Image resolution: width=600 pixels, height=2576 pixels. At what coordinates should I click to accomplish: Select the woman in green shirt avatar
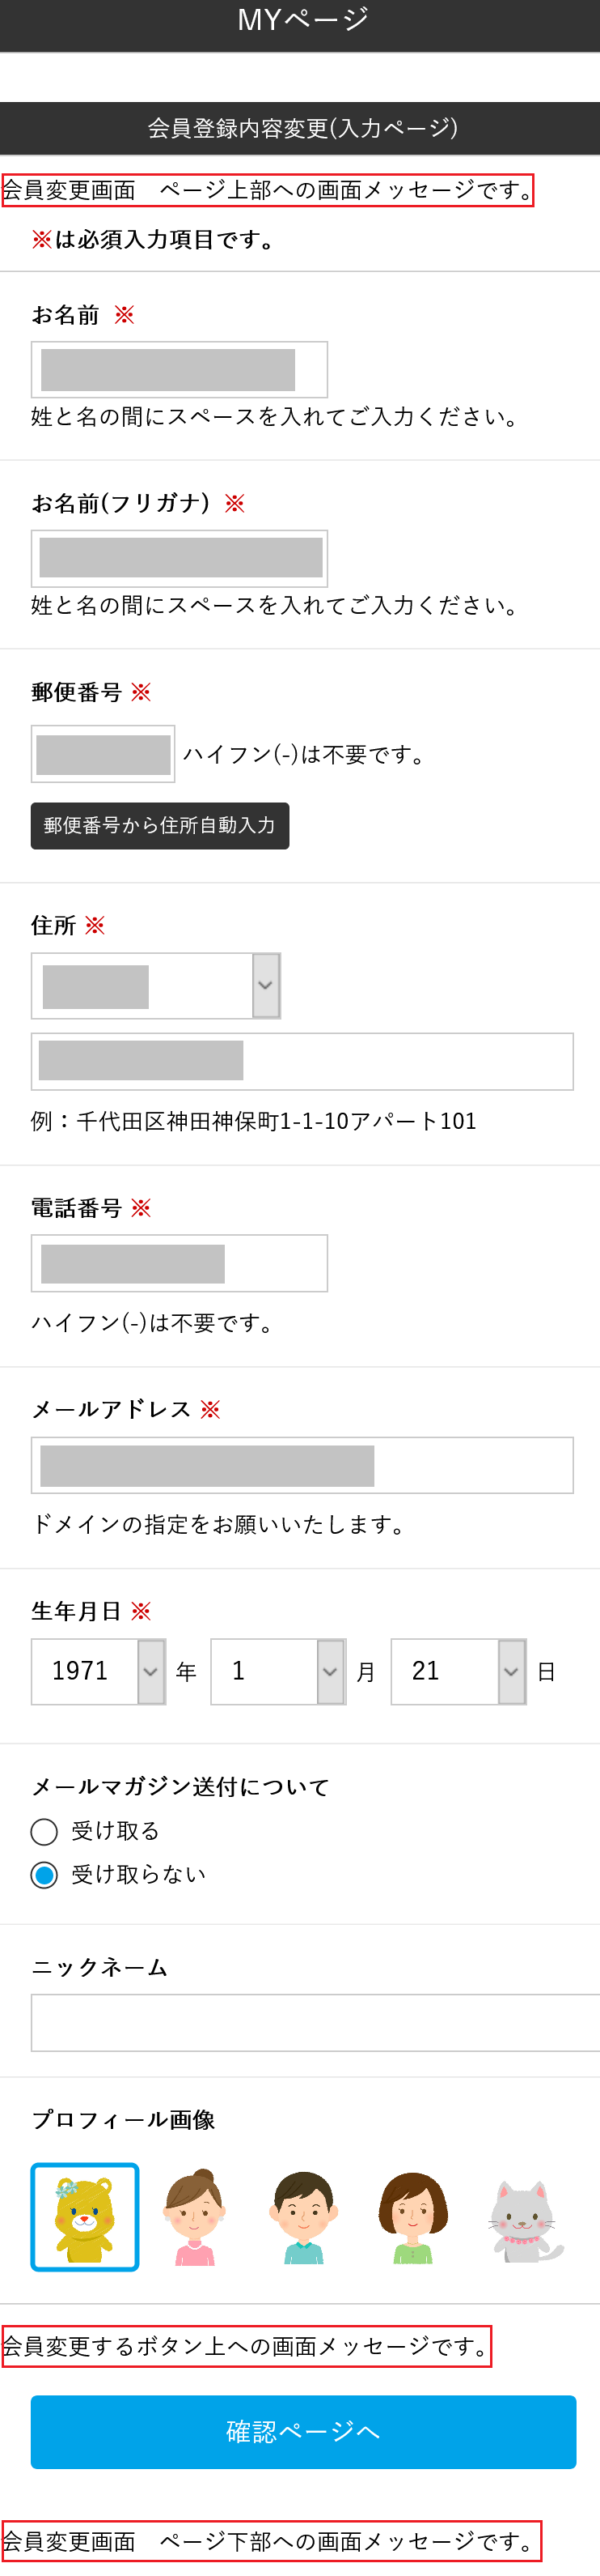412,2217
